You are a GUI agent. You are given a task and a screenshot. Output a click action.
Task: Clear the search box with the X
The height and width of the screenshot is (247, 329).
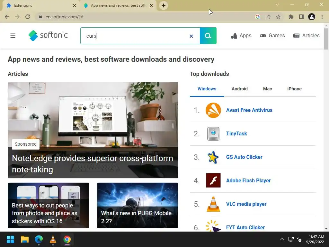(x=191, y=36)
